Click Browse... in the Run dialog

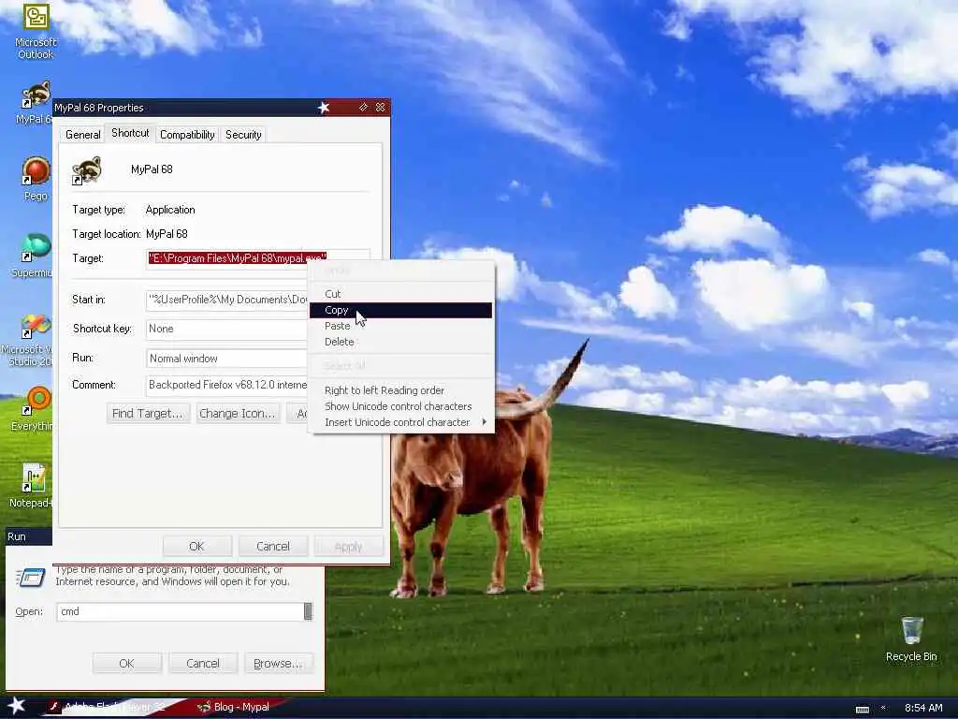[x=278, y=664]
